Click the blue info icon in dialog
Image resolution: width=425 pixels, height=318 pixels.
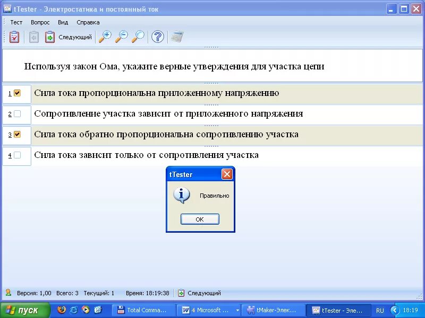click(x=181, y=195)
